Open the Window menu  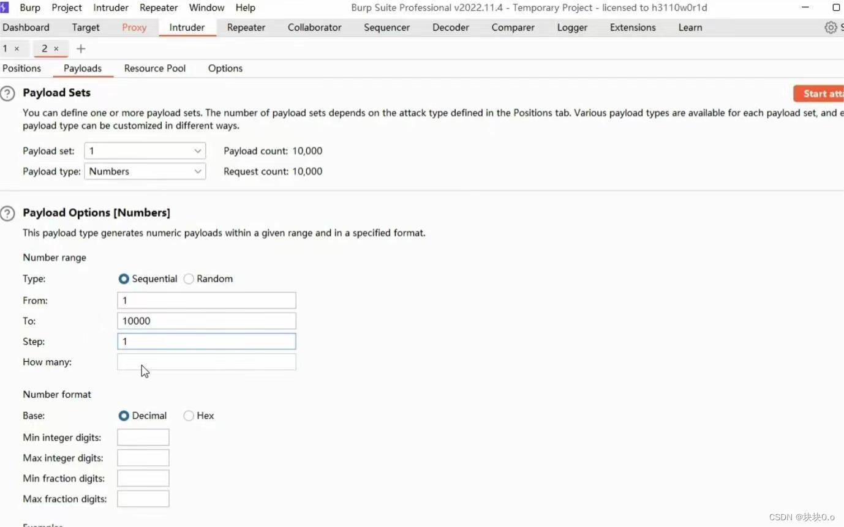(x=206, y=7)
